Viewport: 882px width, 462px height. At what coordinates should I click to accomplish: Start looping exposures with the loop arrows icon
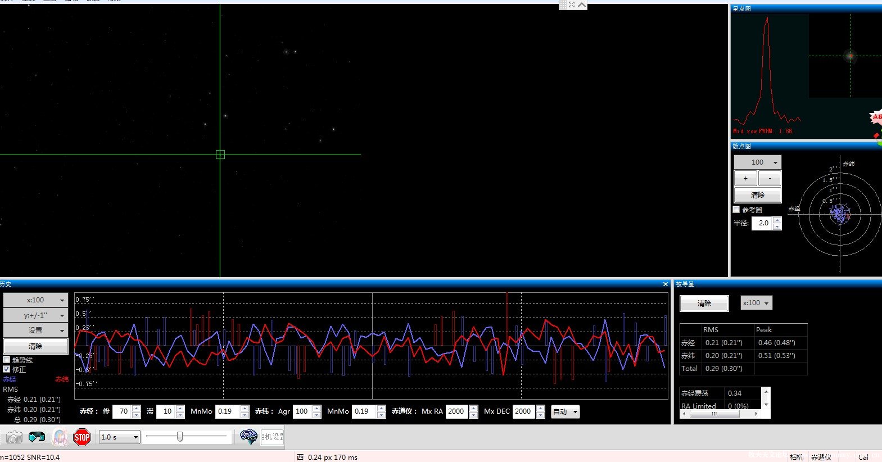pos(37,437)
